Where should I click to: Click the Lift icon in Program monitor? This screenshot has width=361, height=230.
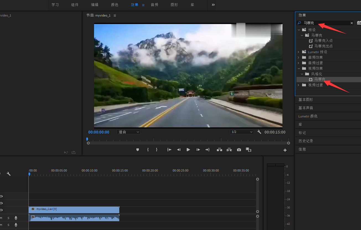tap(219, 150)
